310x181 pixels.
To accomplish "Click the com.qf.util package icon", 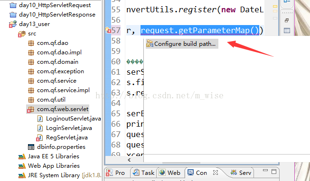I will (31, 100).
